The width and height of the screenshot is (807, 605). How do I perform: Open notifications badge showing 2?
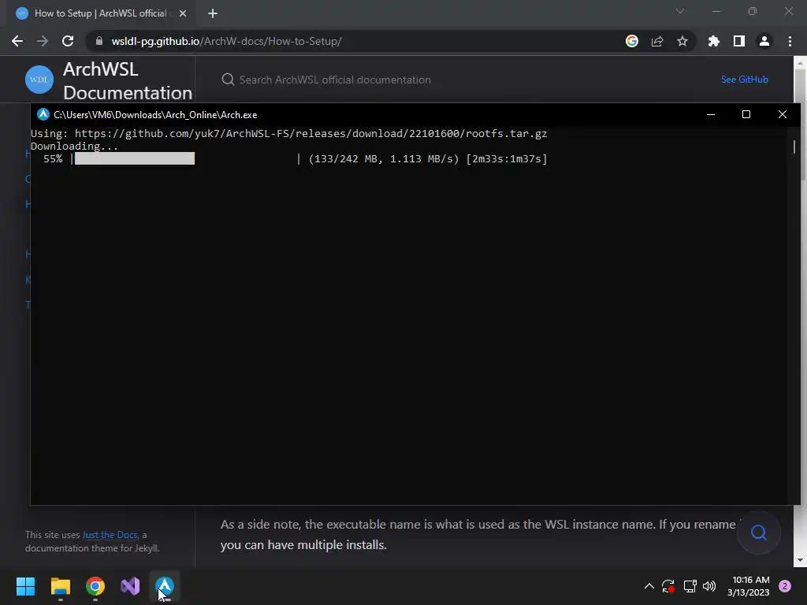785,586
